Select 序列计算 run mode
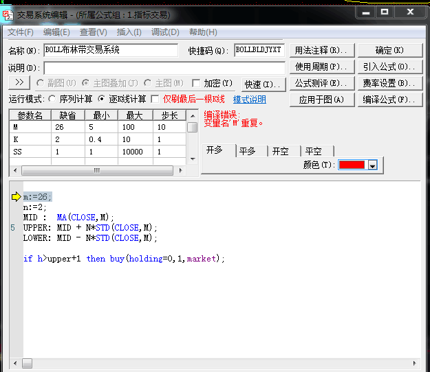The image size is (430, 372). [x=52, y=99]
